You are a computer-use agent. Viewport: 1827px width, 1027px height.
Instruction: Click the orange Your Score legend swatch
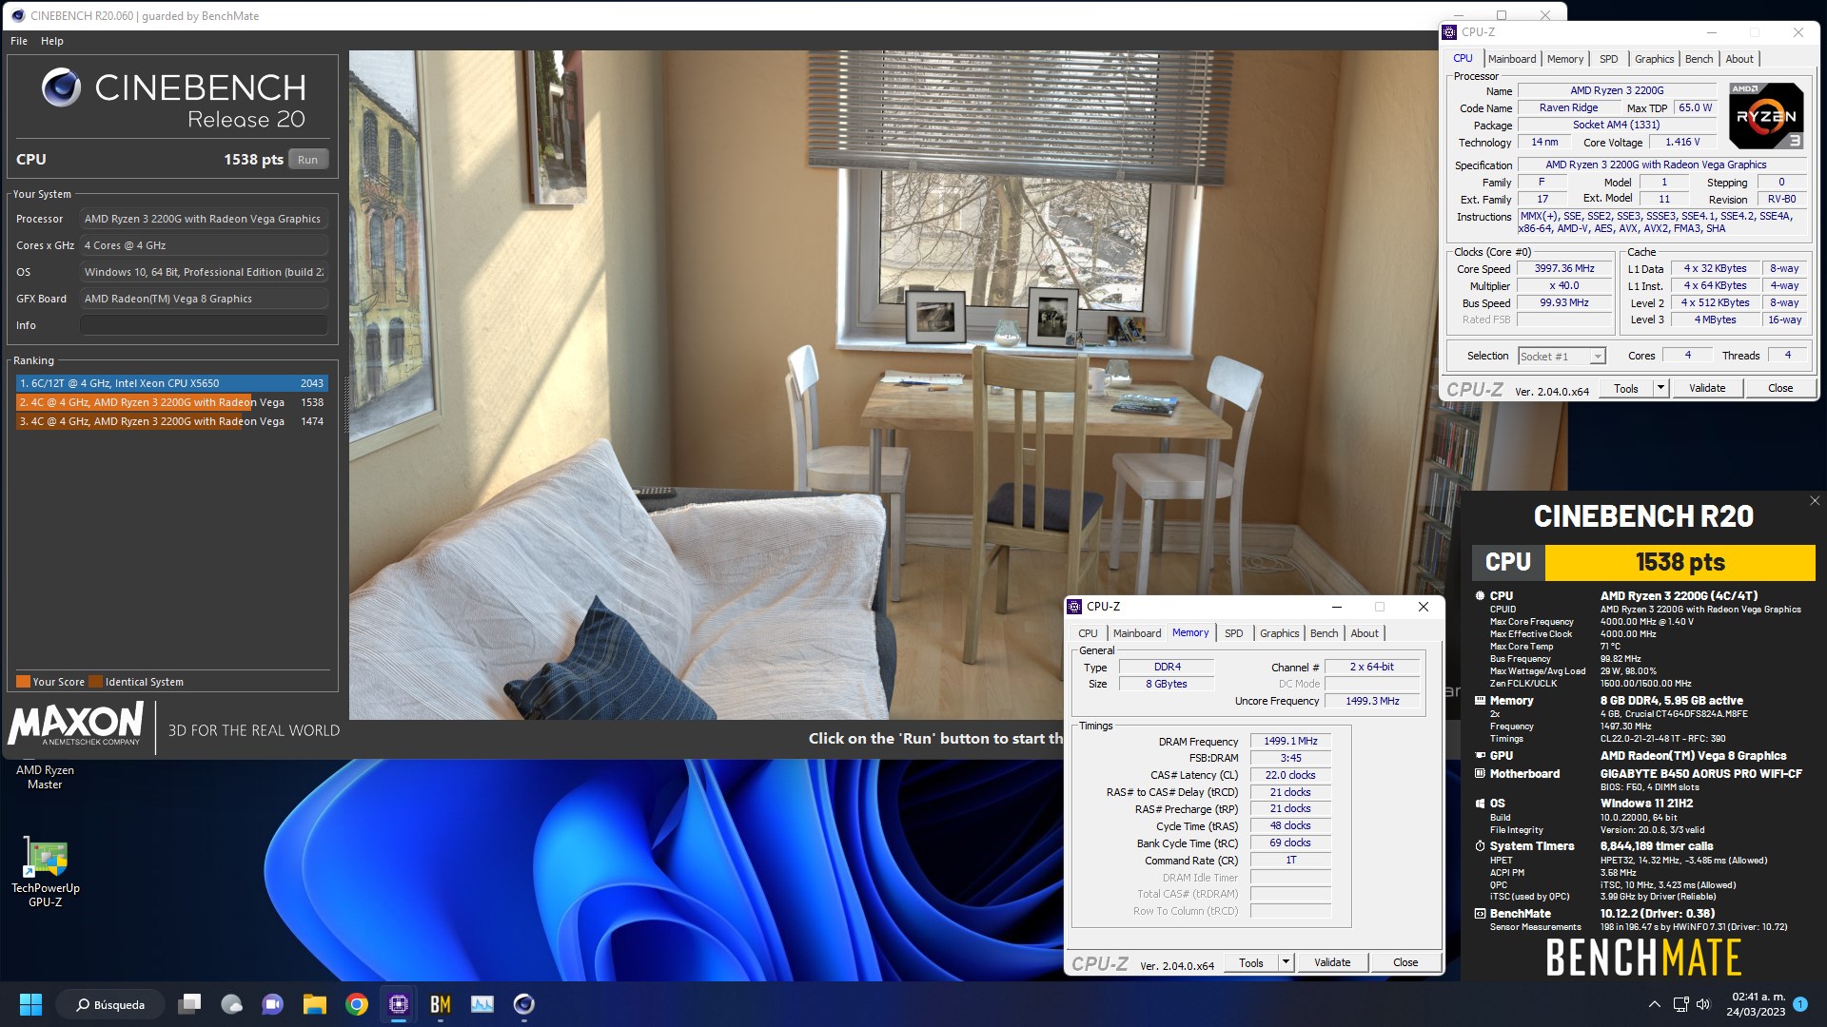point(23,682)
